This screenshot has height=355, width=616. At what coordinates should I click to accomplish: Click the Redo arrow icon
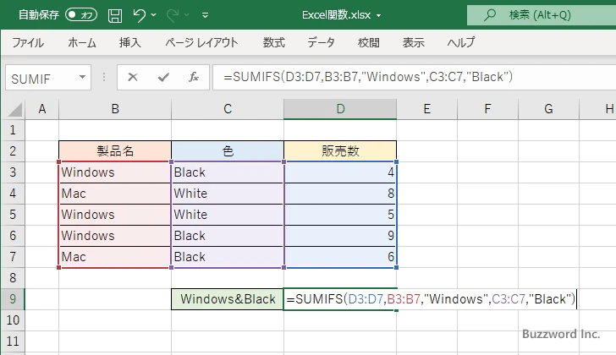173,15
